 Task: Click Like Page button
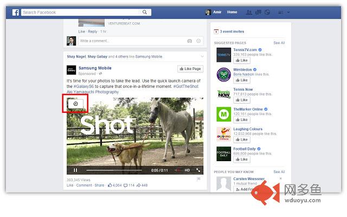point(190,69)
